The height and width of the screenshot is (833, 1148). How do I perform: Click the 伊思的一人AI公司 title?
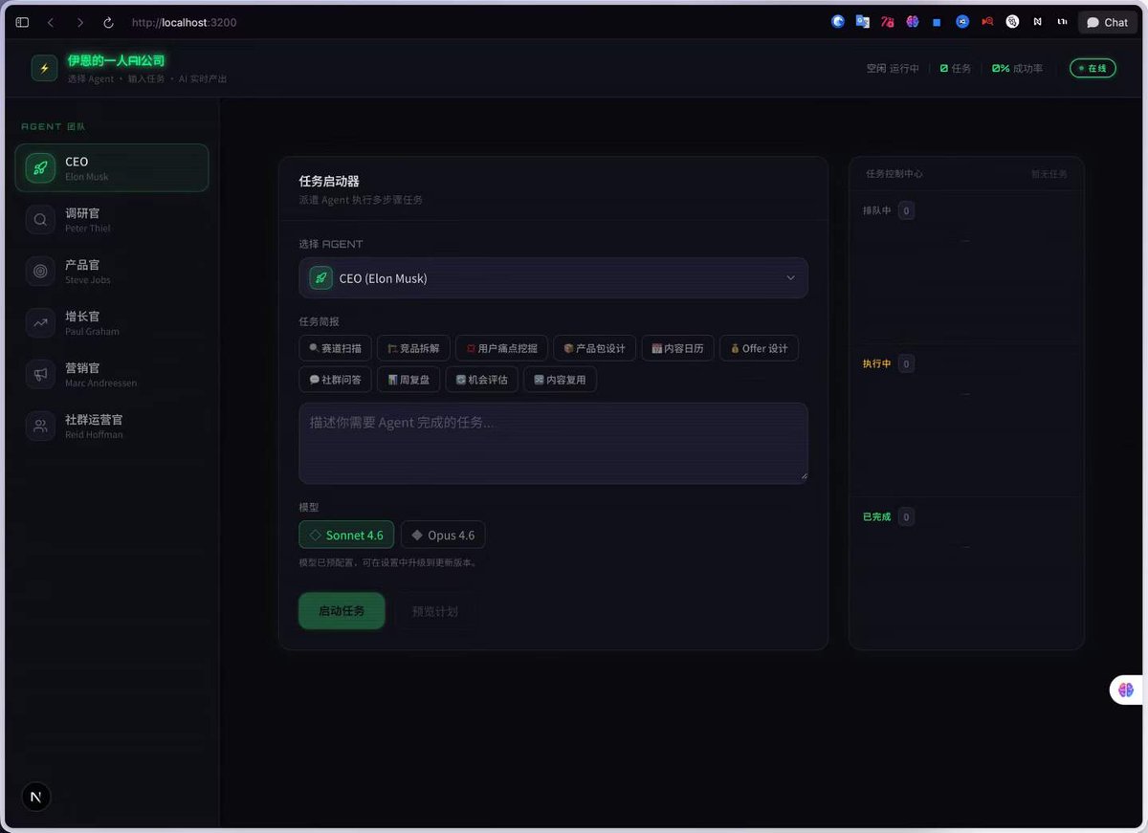click(116, 60)
